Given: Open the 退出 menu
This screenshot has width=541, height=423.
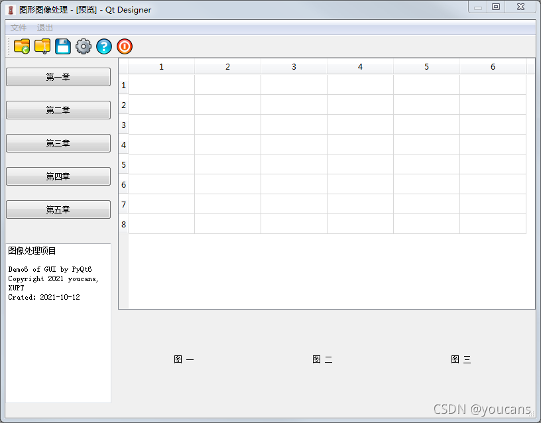Looking at the screenshot, I should 45,28.
